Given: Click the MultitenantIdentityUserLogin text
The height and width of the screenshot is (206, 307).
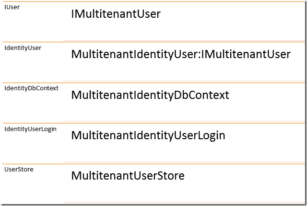Looking at the screenshot, I should tap(148, 135).
